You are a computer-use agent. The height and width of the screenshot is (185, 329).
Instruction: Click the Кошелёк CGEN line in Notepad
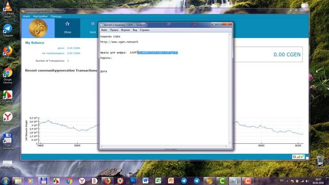coord(110,36)
